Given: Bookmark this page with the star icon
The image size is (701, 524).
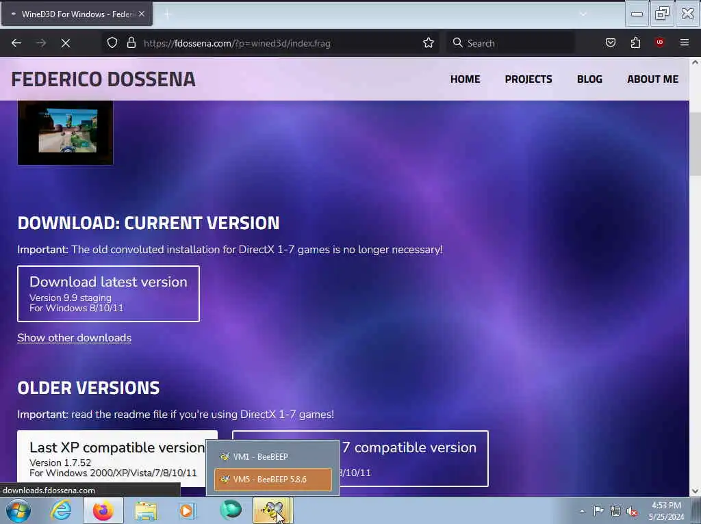Looking at the screenshot, I should tap(429, 42).
